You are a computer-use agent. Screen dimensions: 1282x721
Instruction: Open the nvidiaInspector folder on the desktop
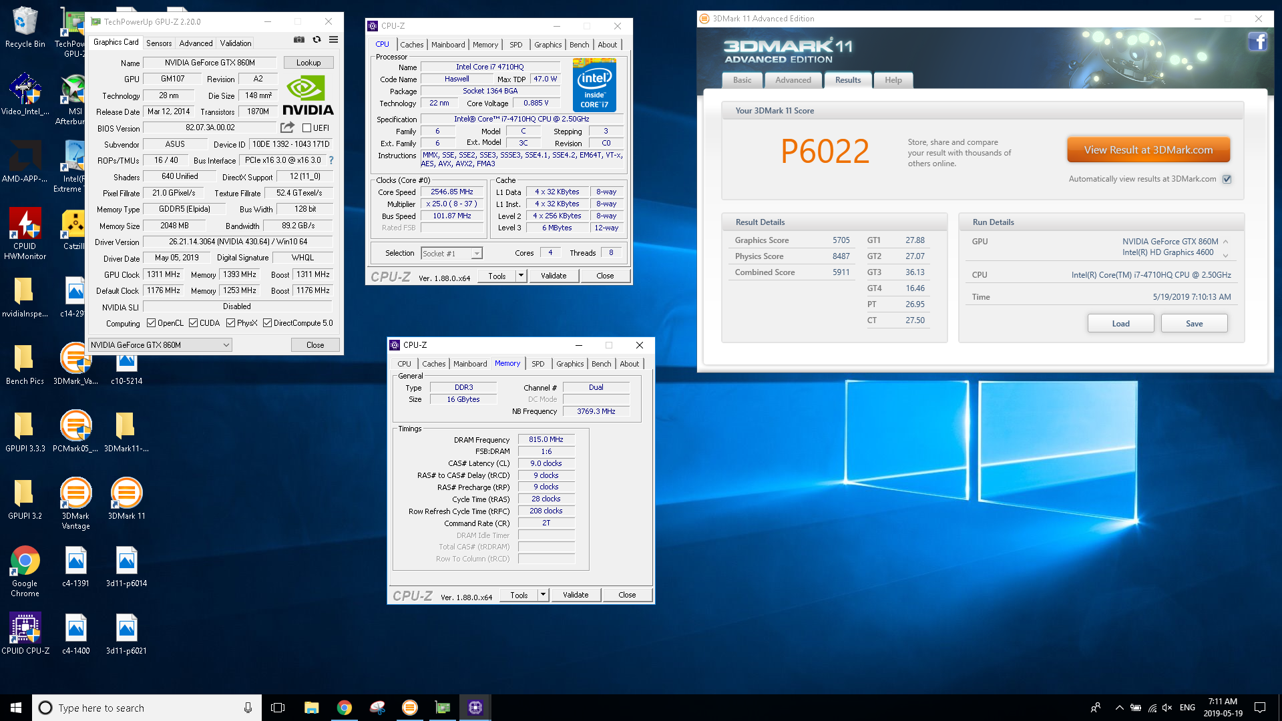coord(25,296)
